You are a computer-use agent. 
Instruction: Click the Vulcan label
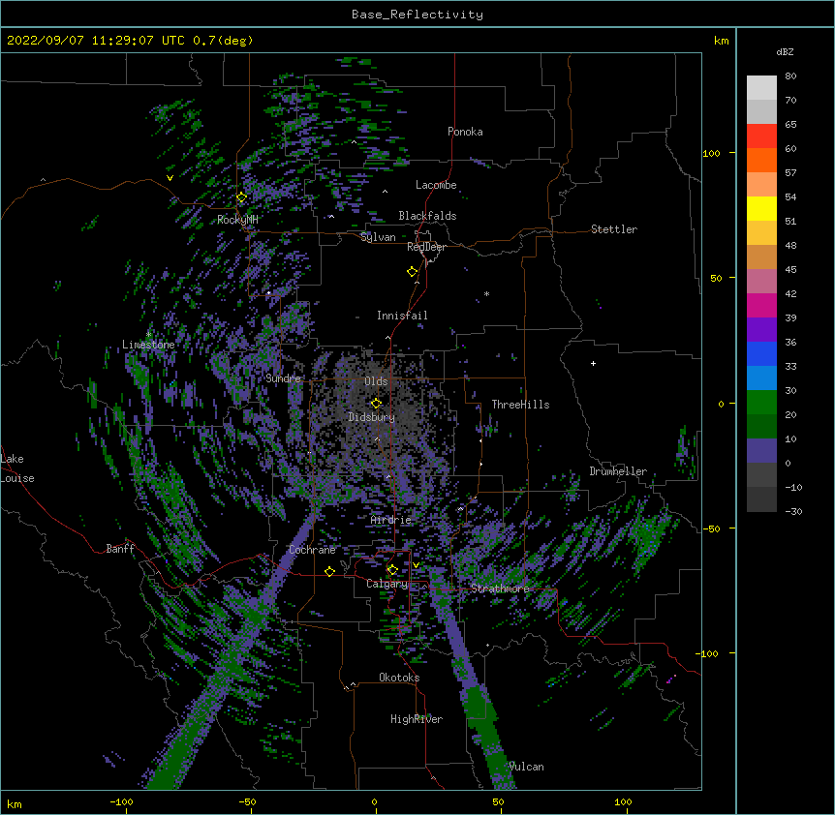pyautogui.click(x=526, y=767)
